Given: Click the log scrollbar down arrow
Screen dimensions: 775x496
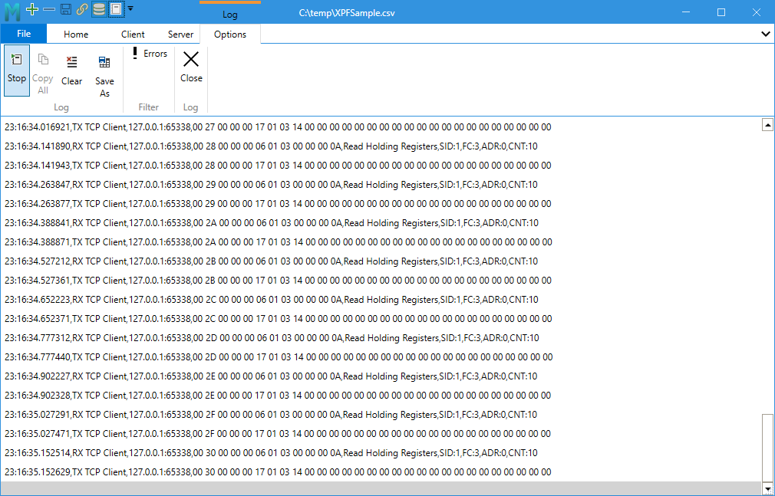Looking at the screenshot, I should (x=767, y=487).
